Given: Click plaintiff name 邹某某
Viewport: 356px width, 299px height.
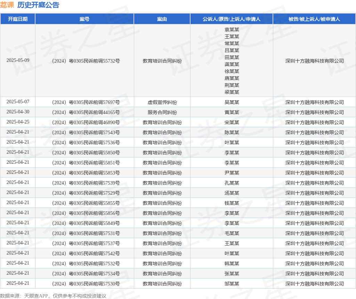Looking at the screenshot, I should [232, 284].
